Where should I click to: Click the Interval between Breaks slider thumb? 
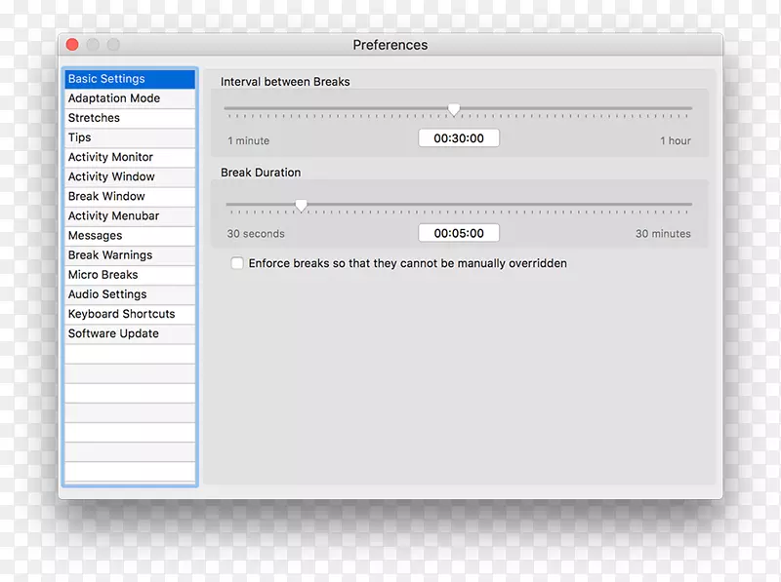click(x=454, y=109)
